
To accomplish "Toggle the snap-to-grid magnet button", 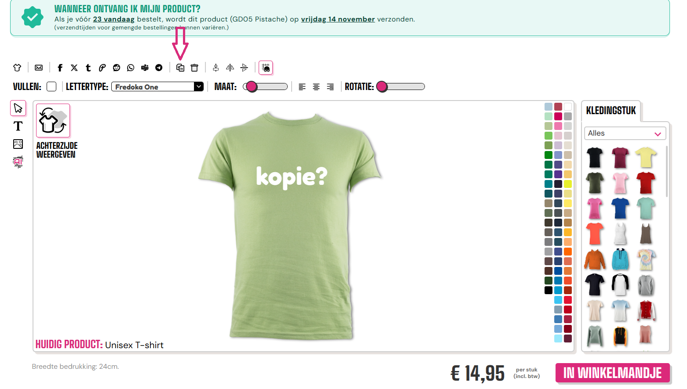I will click(266, 68).
